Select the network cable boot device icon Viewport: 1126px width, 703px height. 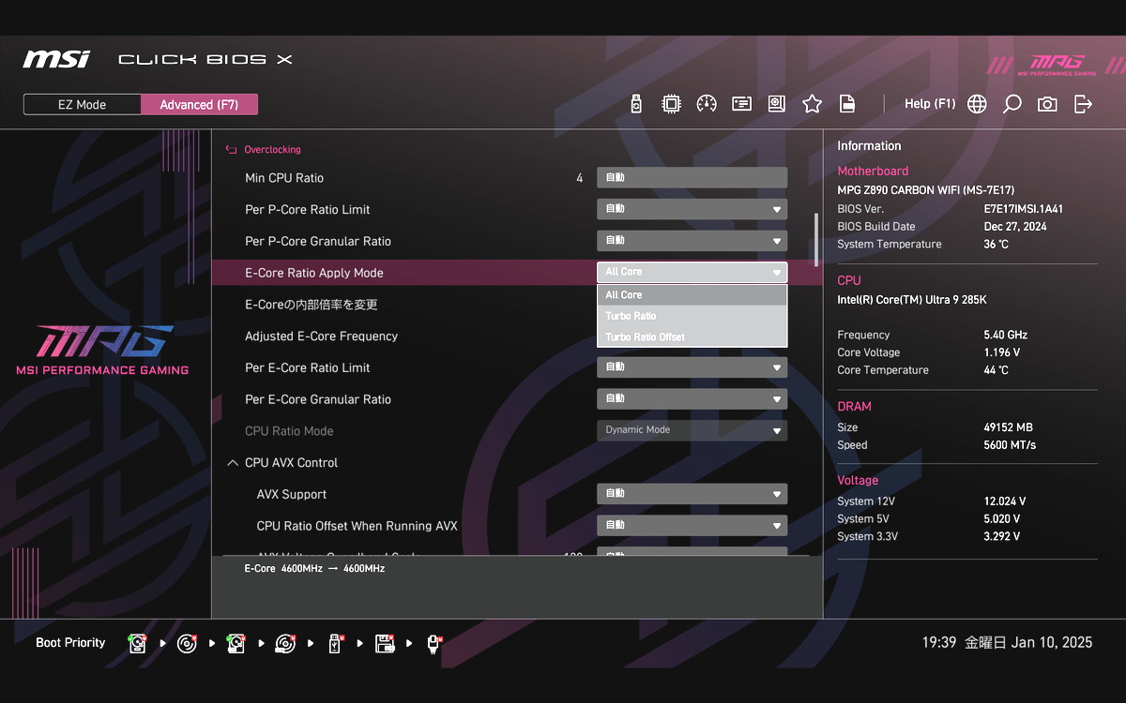434,643
